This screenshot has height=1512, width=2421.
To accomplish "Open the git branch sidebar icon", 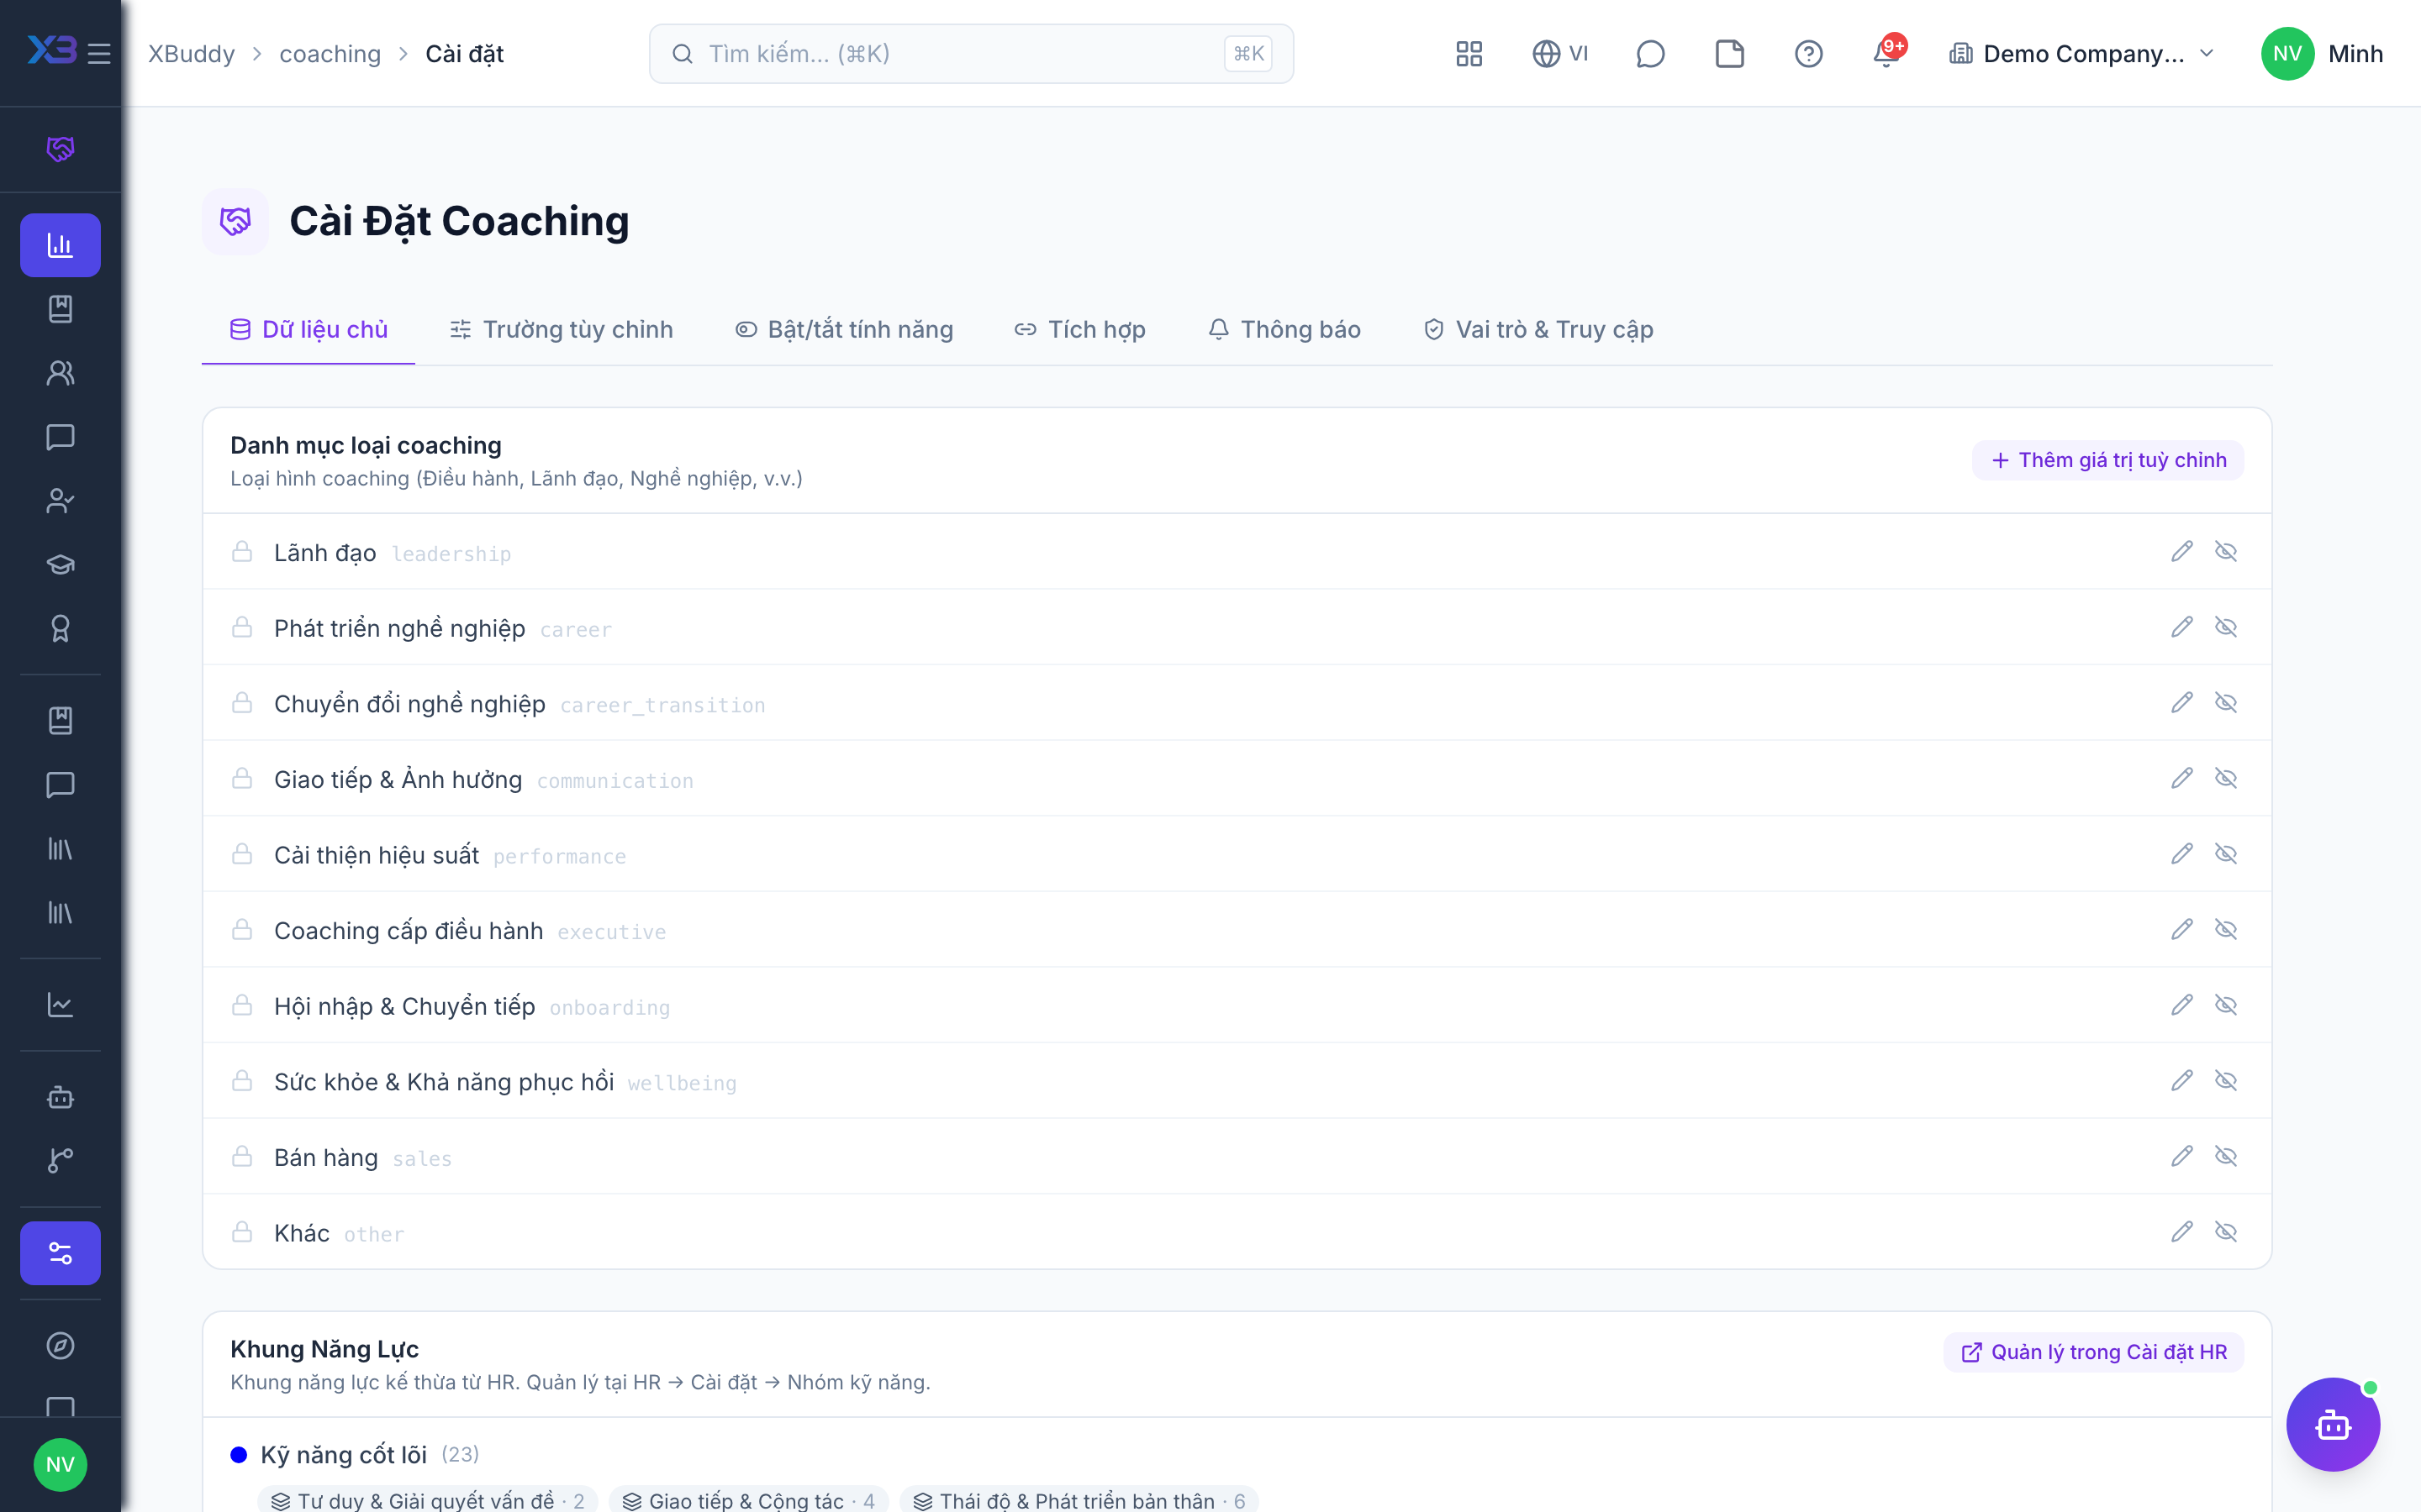I will click(x=60, y=1160).
